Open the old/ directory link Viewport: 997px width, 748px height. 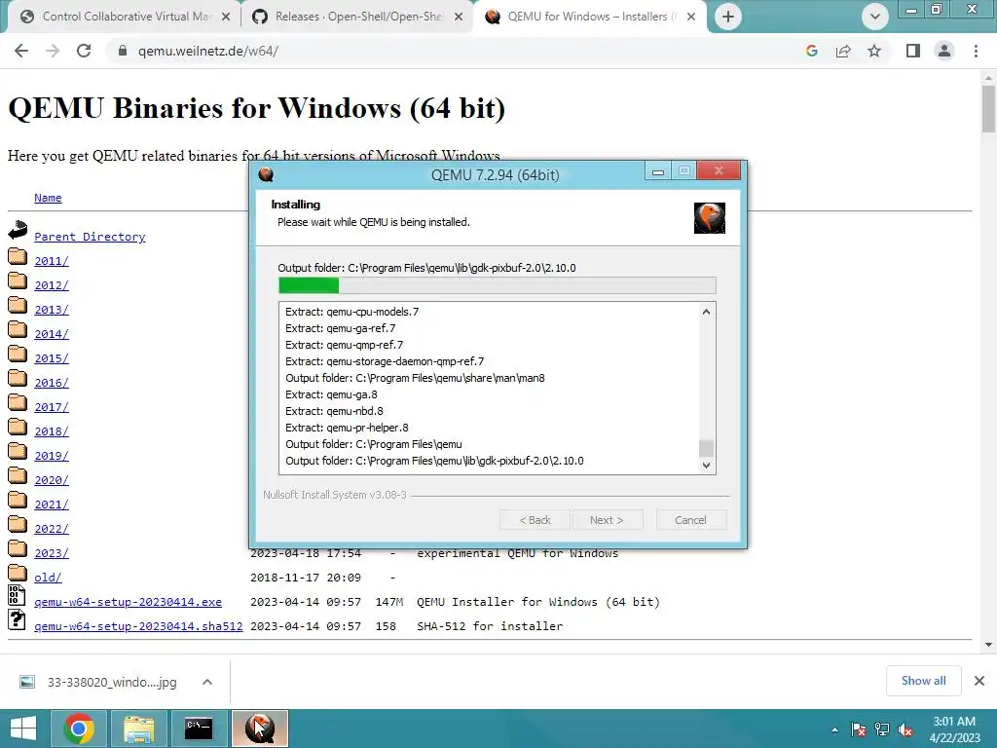pyautogui.click(x=48, y=578)
